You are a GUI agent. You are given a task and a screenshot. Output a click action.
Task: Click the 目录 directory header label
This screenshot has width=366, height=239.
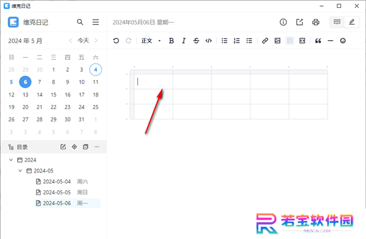point(23,147)
